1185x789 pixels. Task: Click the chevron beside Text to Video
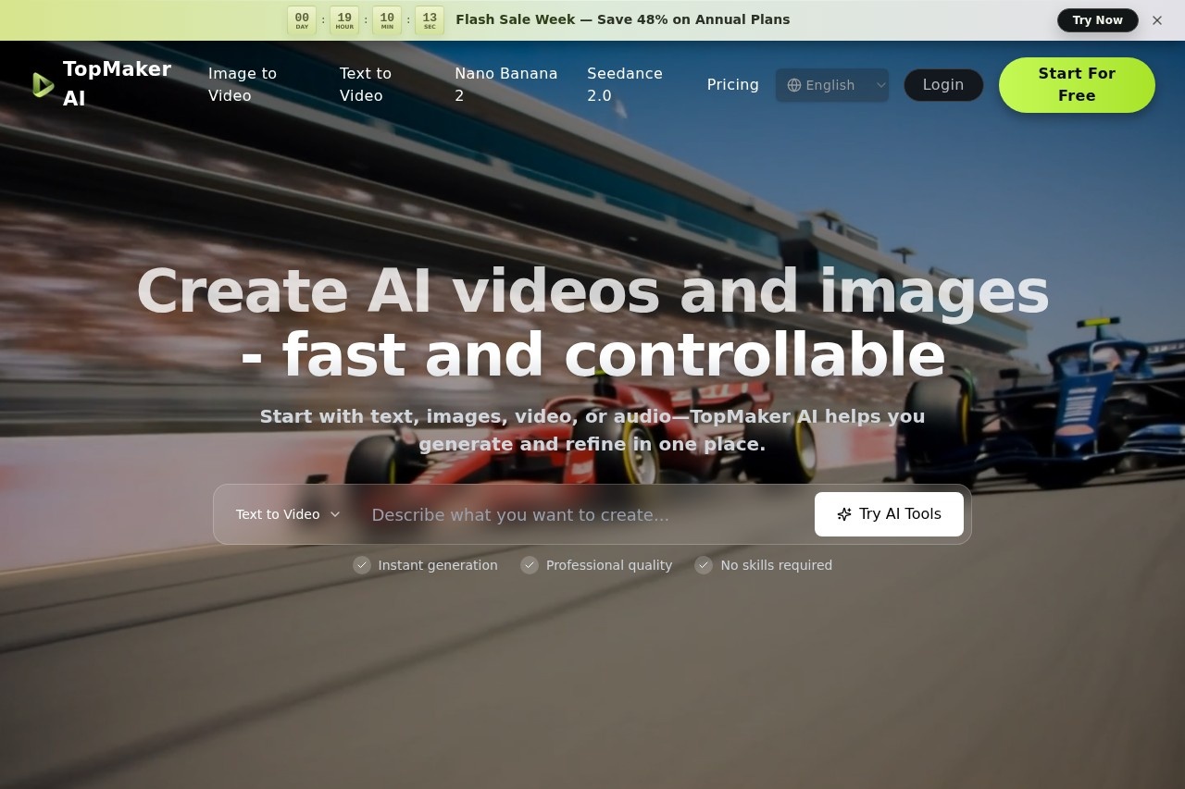[335, 514]
